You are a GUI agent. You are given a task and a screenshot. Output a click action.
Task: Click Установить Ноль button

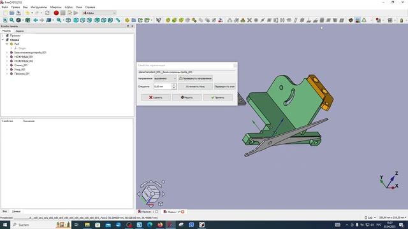(196, 87)
